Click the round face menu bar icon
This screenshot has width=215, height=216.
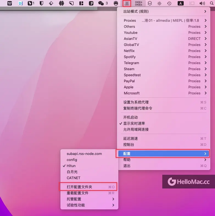point(116,3)
